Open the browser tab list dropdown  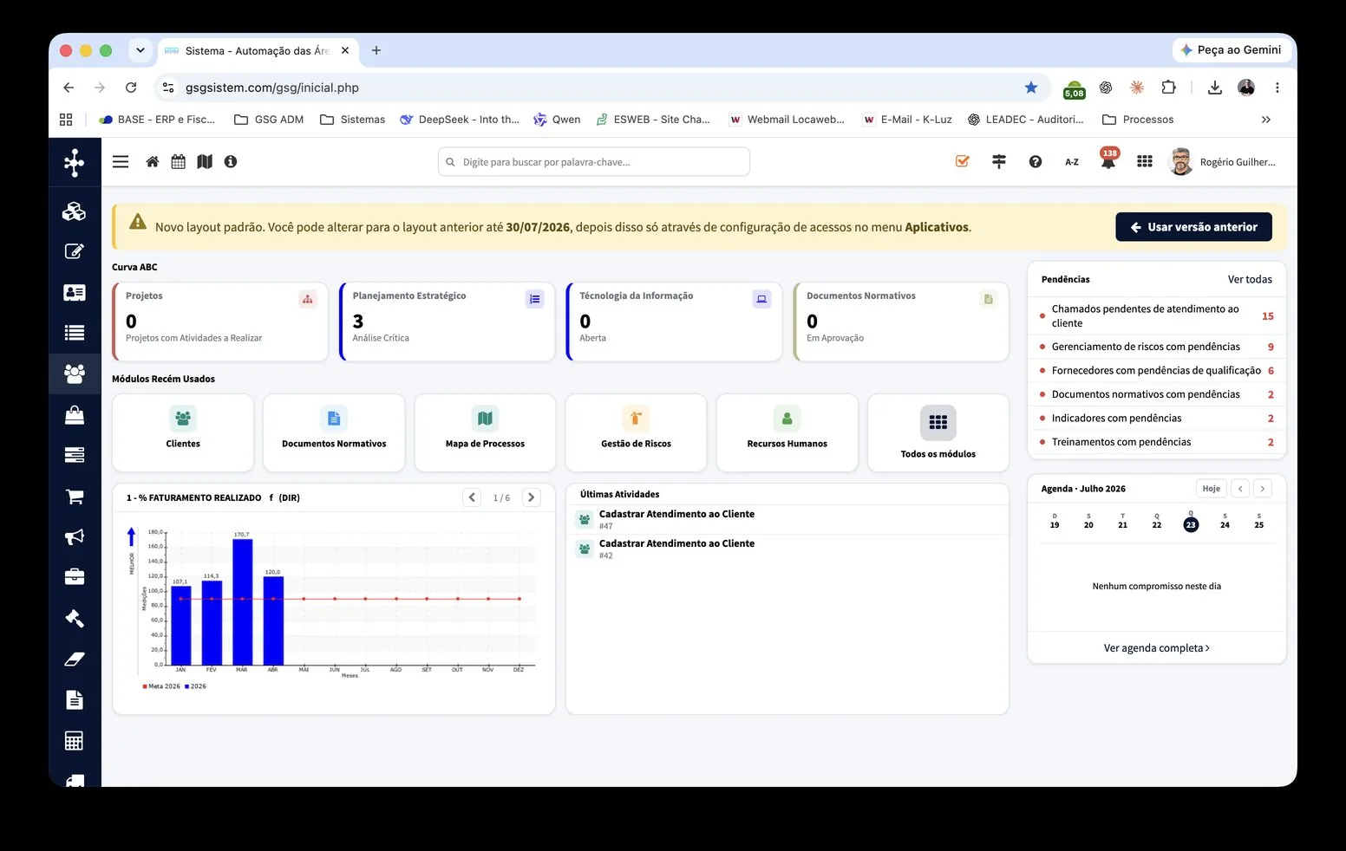[140, 50]
